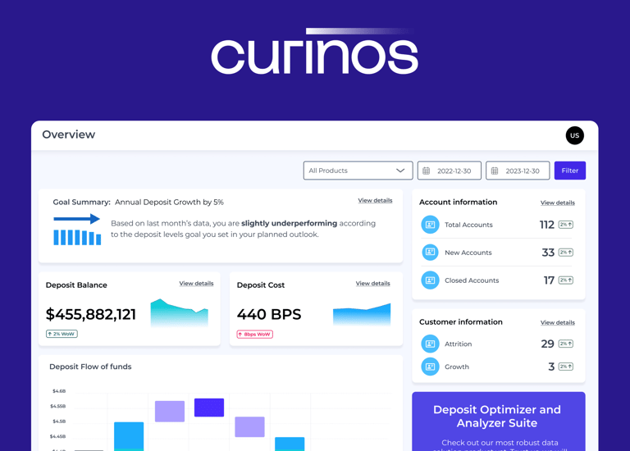Click the $4.5B axis label
The width and height of the screenshot is (630, 451).
pos(59,421)
